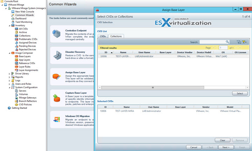Open the Dashboard icon in the tree
The width and height of the screenshot is (252, 151).
click(x=13, y=18)
